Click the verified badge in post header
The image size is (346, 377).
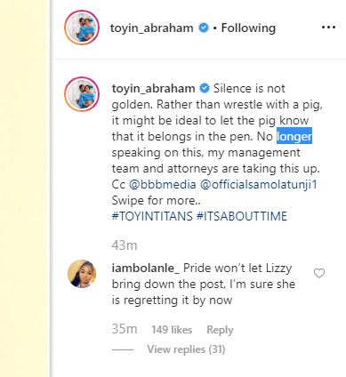[x=204, y=28]
